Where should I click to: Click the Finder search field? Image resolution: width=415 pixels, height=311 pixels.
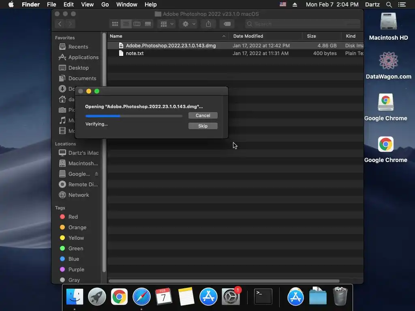pos(302,24)
